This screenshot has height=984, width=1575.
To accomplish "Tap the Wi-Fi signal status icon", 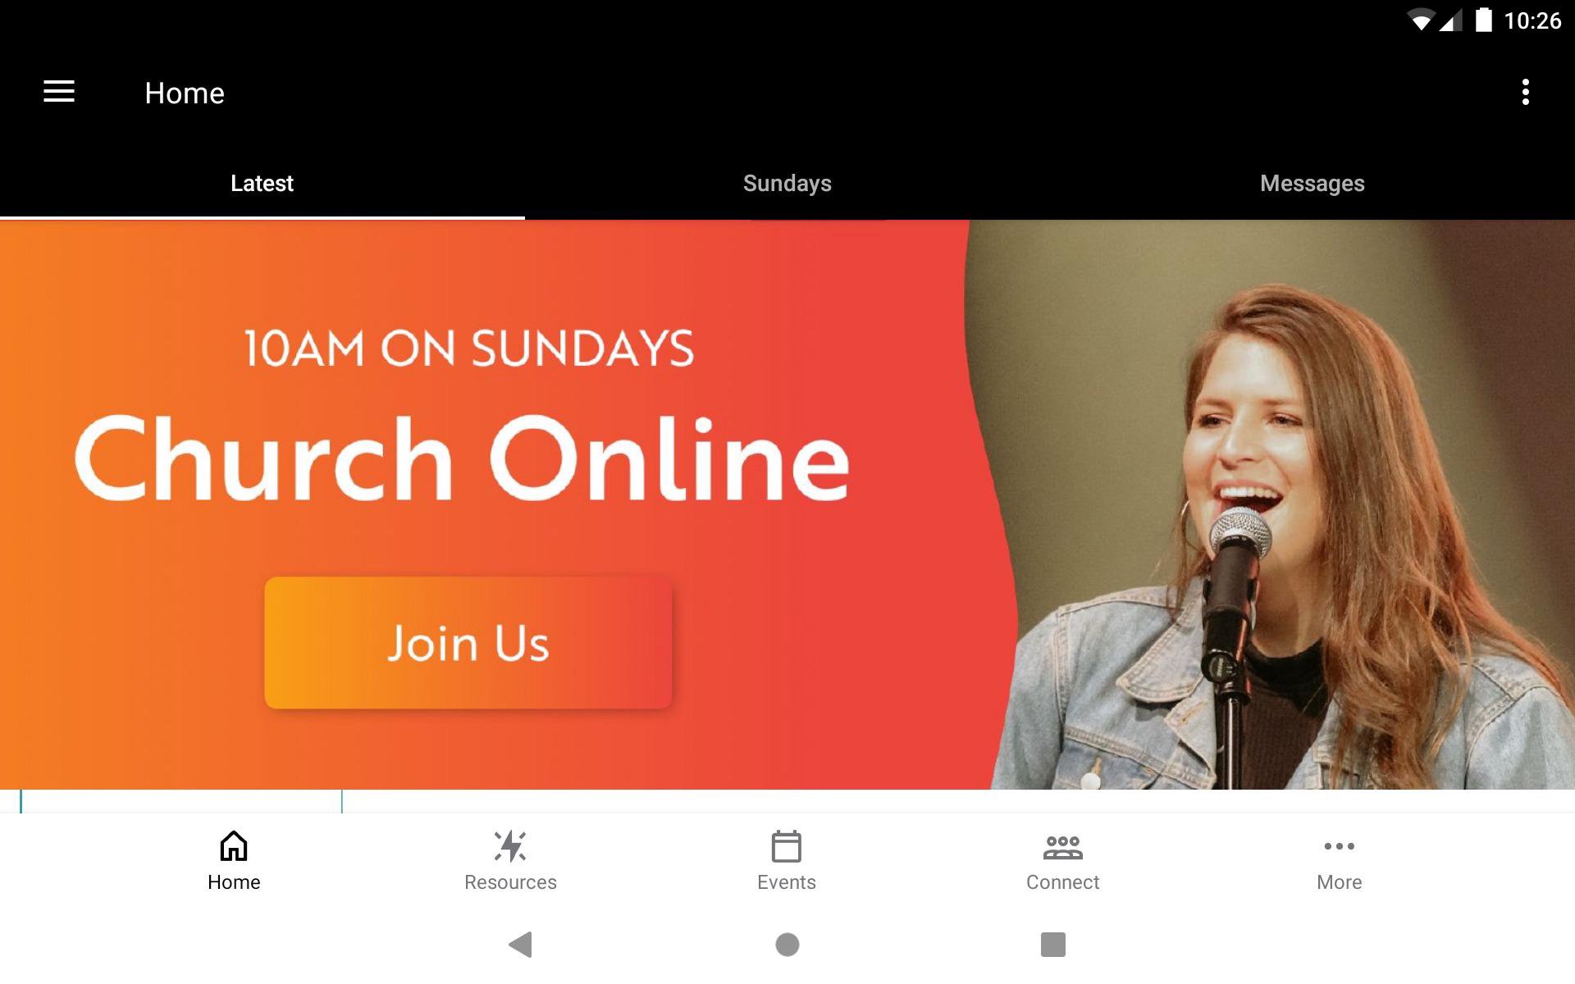I will pyautogui.click(x=1421, y=20).
